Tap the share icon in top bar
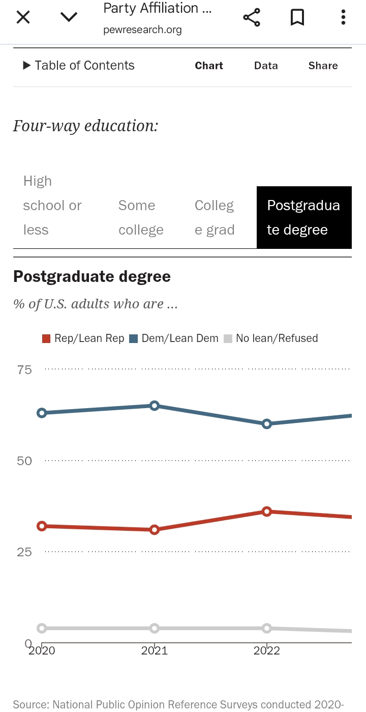Image resolution: width=366 pixels, height=712 pixels. click(x=252, y=18)
